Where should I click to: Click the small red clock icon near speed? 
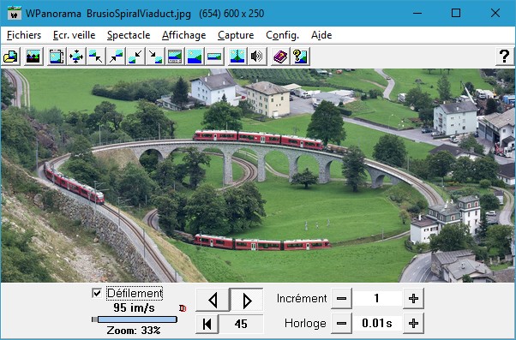pyautogui.click(x=183, y=308)
